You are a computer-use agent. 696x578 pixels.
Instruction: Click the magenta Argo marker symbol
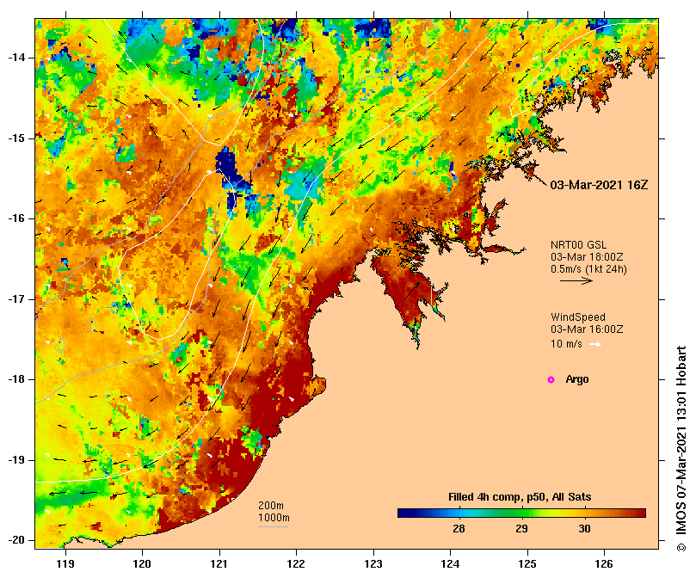[551, 379]
